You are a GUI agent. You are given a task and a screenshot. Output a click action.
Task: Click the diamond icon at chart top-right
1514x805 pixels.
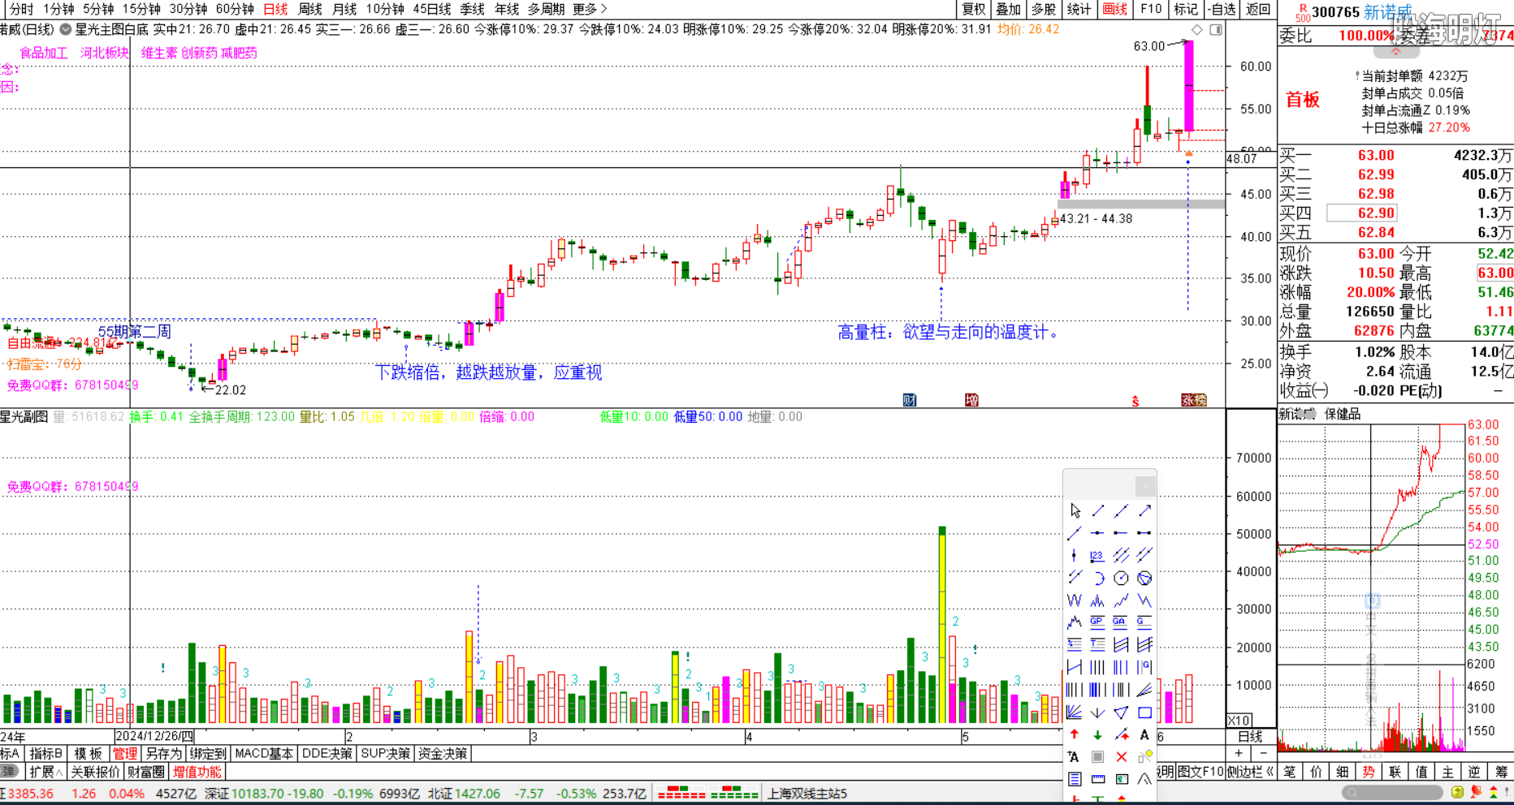[x=1196, y=30]
